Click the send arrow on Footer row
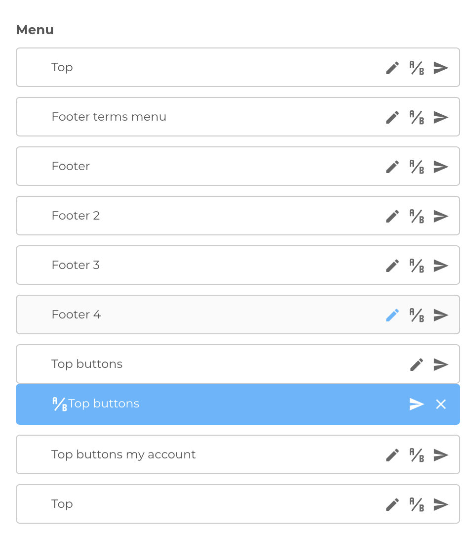474x540 pixels. [440, 167]
